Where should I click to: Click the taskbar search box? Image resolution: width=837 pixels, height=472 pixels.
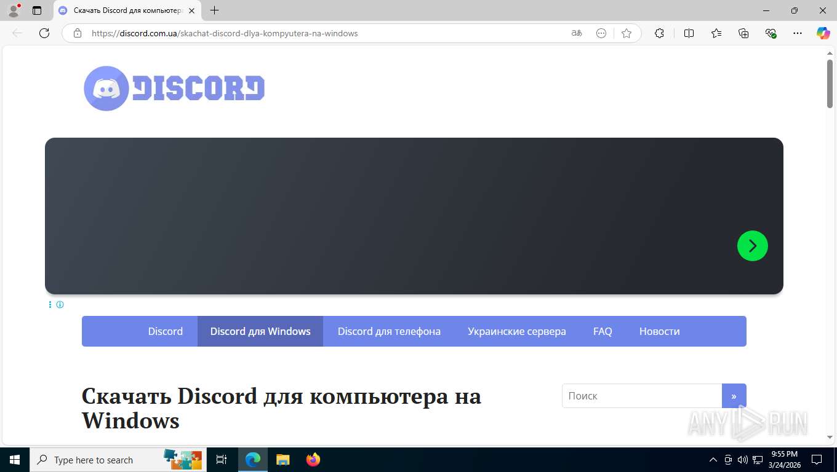click(117, 460)
